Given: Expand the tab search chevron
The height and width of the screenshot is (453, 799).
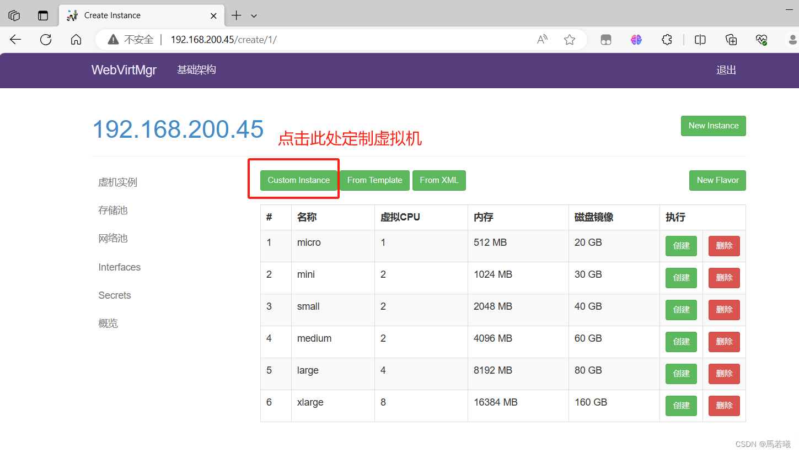Looking at the screenshot, I should point(254,16).
